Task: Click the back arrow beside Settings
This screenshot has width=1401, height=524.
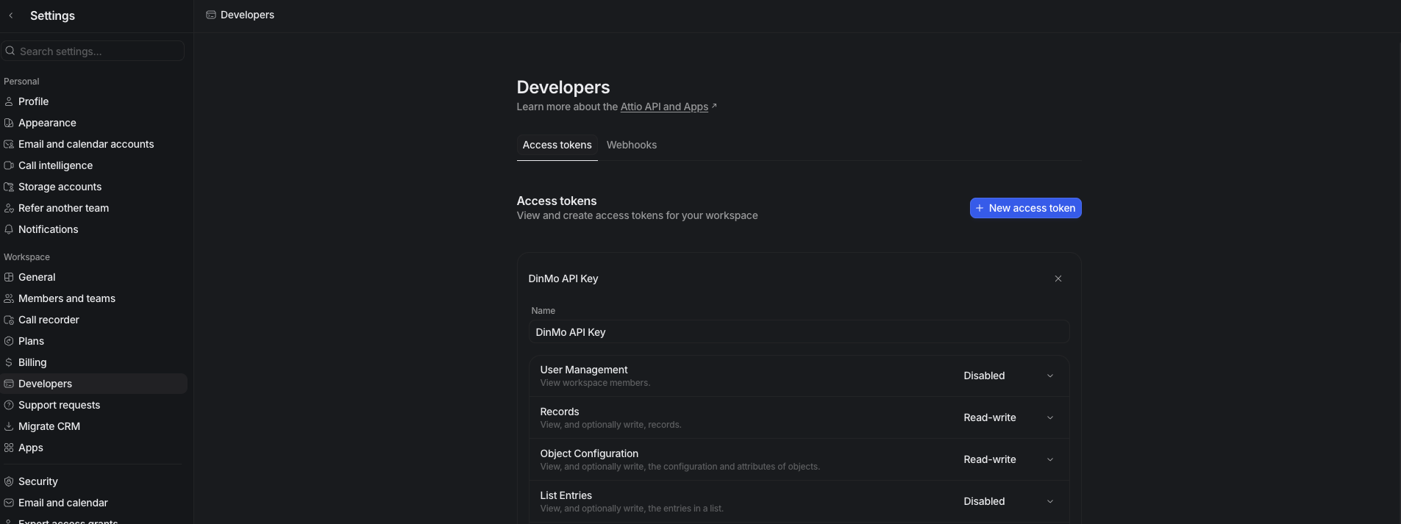Action: [x=11, y=15]
